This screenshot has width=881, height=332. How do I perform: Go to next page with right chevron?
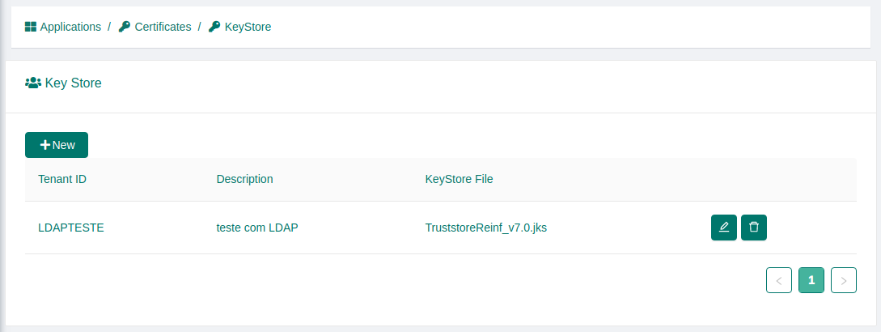point(843,280)
